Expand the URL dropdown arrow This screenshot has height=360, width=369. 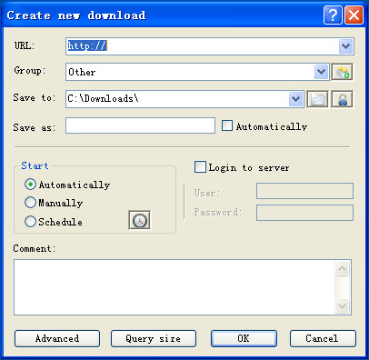pyautogui.click(x=345, y=46)
